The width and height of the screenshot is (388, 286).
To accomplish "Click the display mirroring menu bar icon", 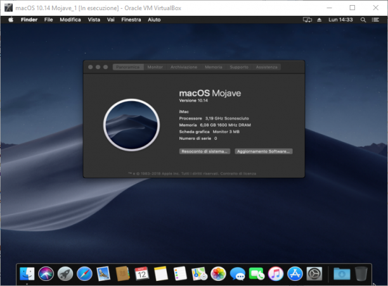I will click(307, 20).
